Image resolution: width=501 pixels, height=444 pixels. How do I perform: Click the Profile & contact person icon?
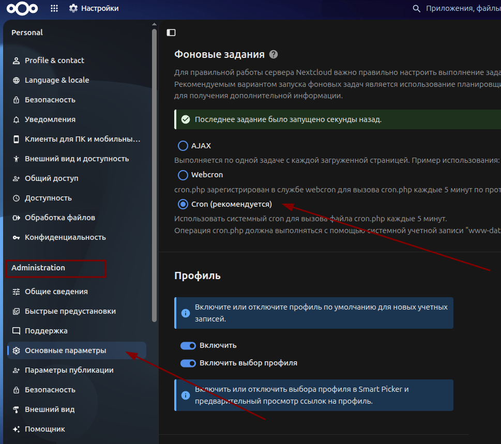[x=17, y=60]
